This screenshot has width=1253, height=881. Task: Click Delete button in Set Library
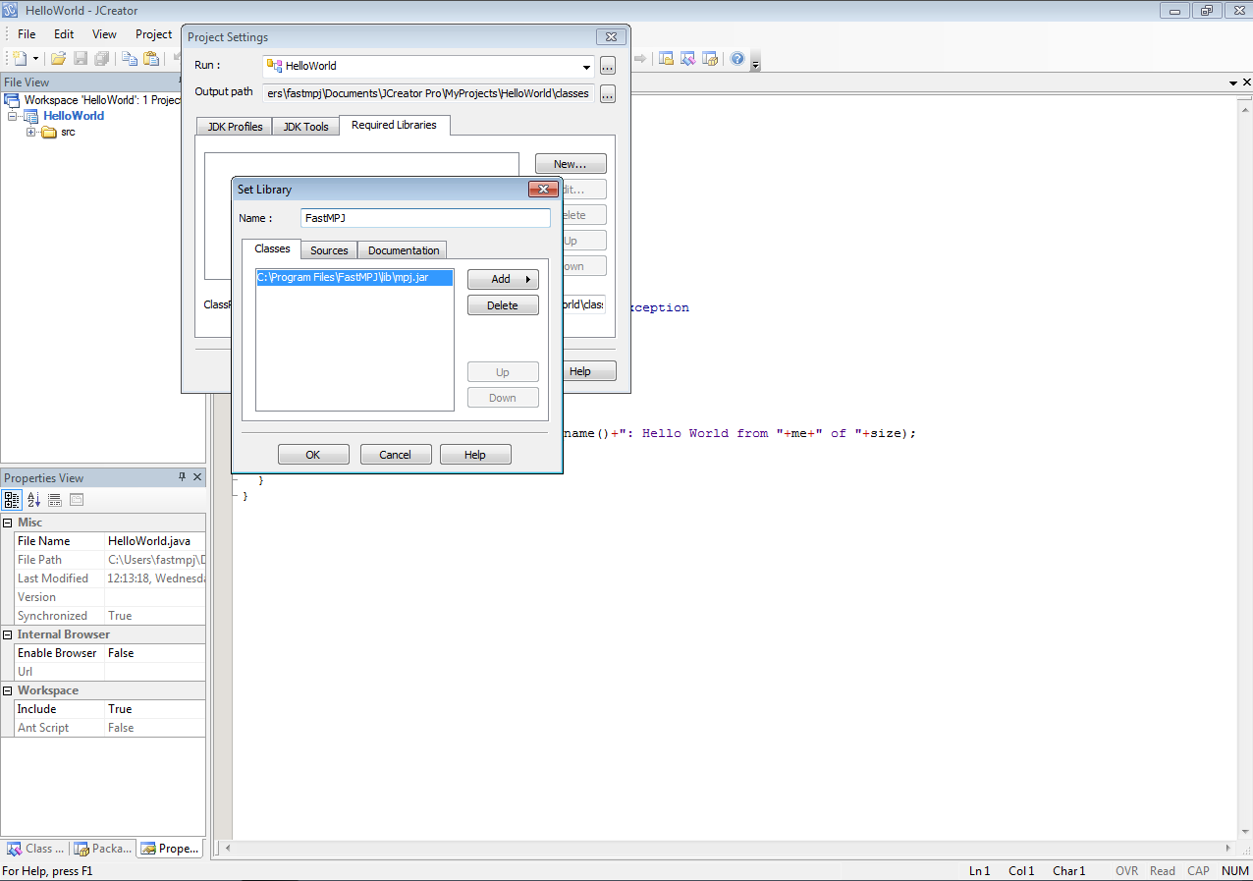click(x=503, y=305)
